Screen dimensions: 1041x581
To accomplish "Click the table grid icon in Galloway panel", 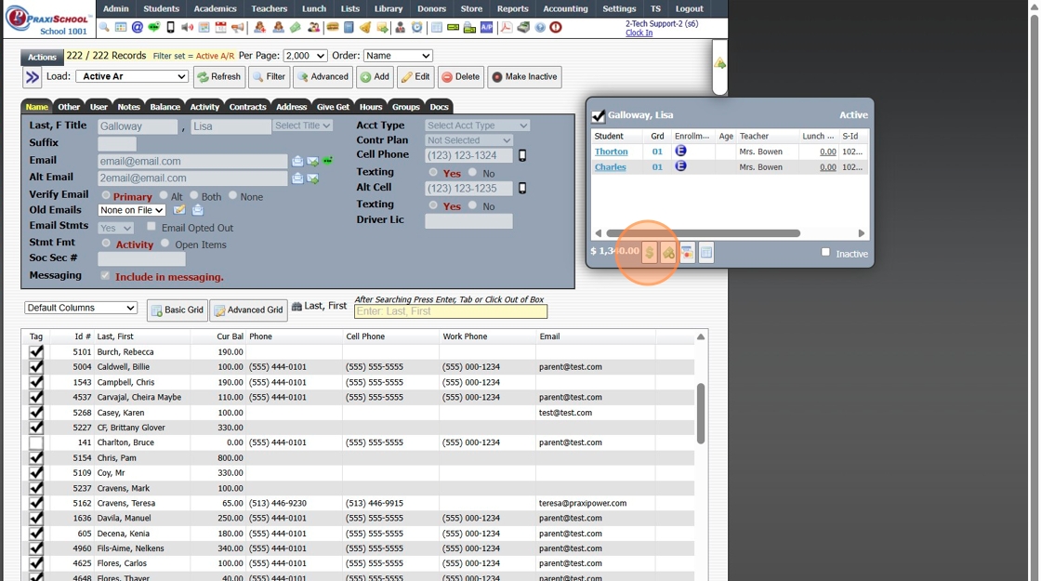I will [706, 252].
